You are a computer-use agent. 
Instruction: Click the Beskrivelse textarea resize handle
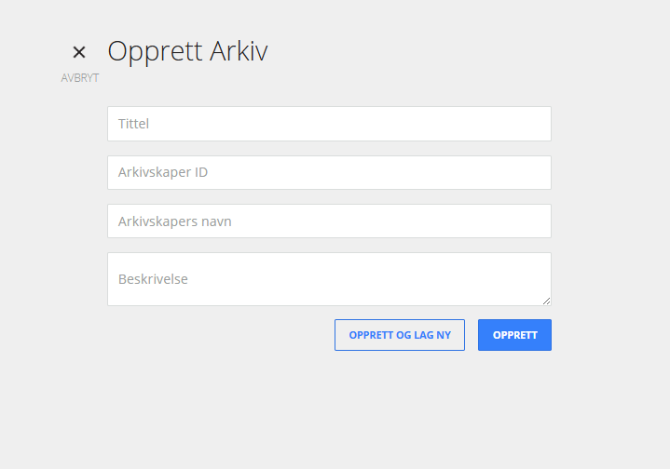pos(546,301)
